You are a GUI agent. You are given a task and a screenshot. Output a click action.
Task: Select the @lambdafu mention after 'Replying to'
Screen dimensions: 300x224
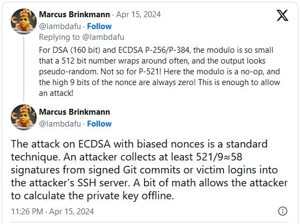point(103,37)
